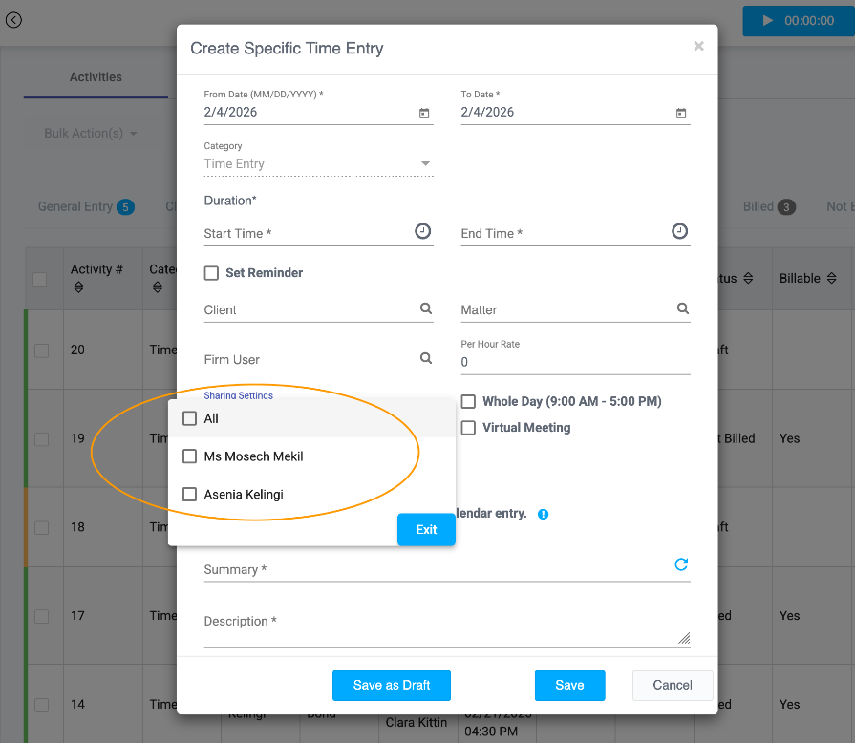Refresh the Summary field
Viewport: 855px width, 743px height.
click(x=681, y=564)
